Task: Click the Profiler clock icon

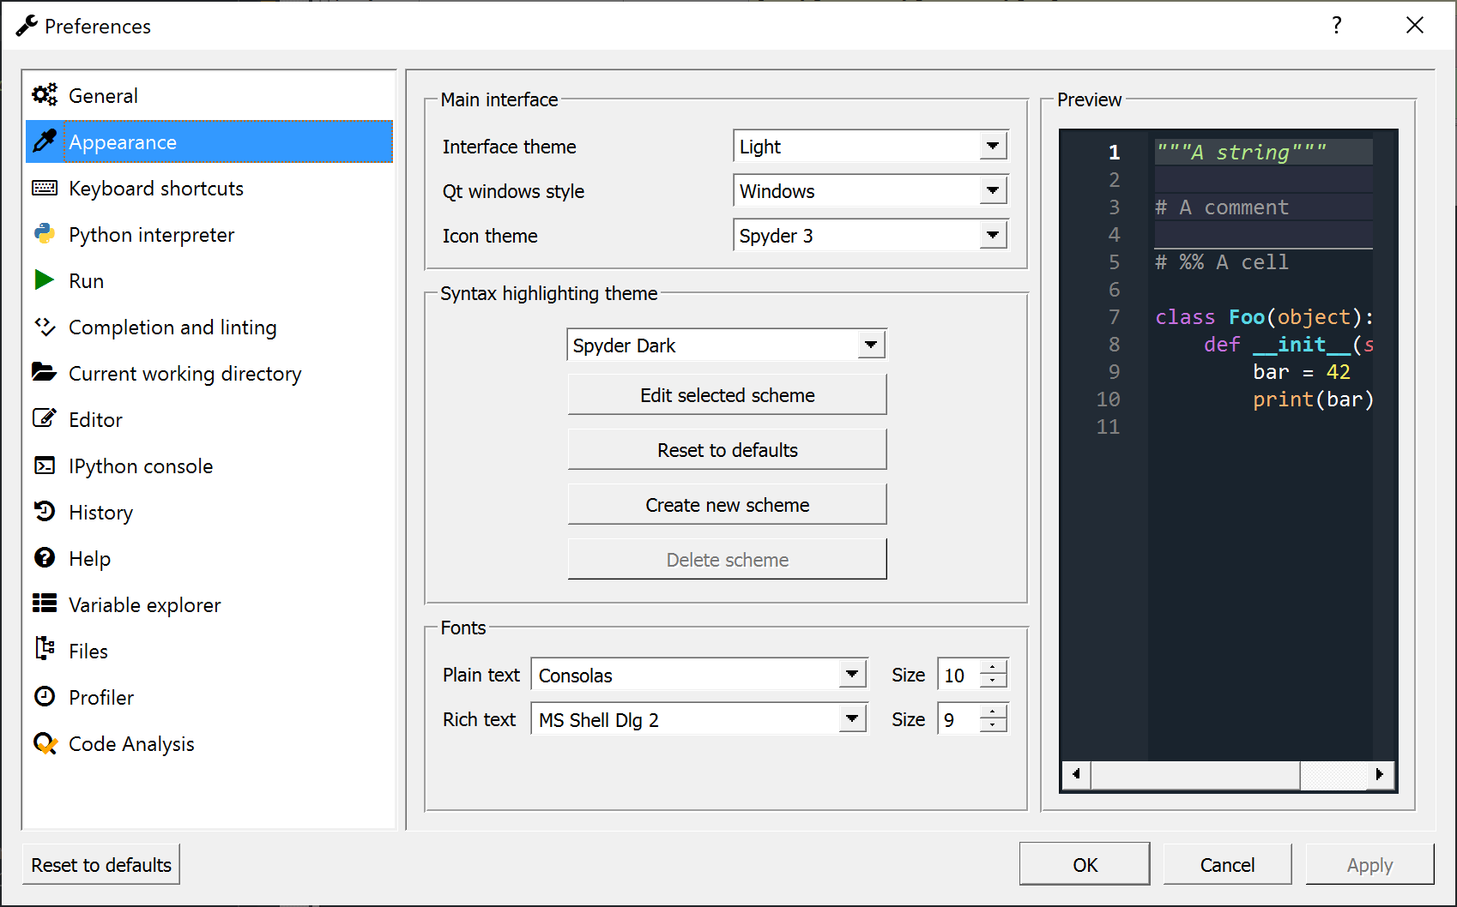Action: click(45, 696)
